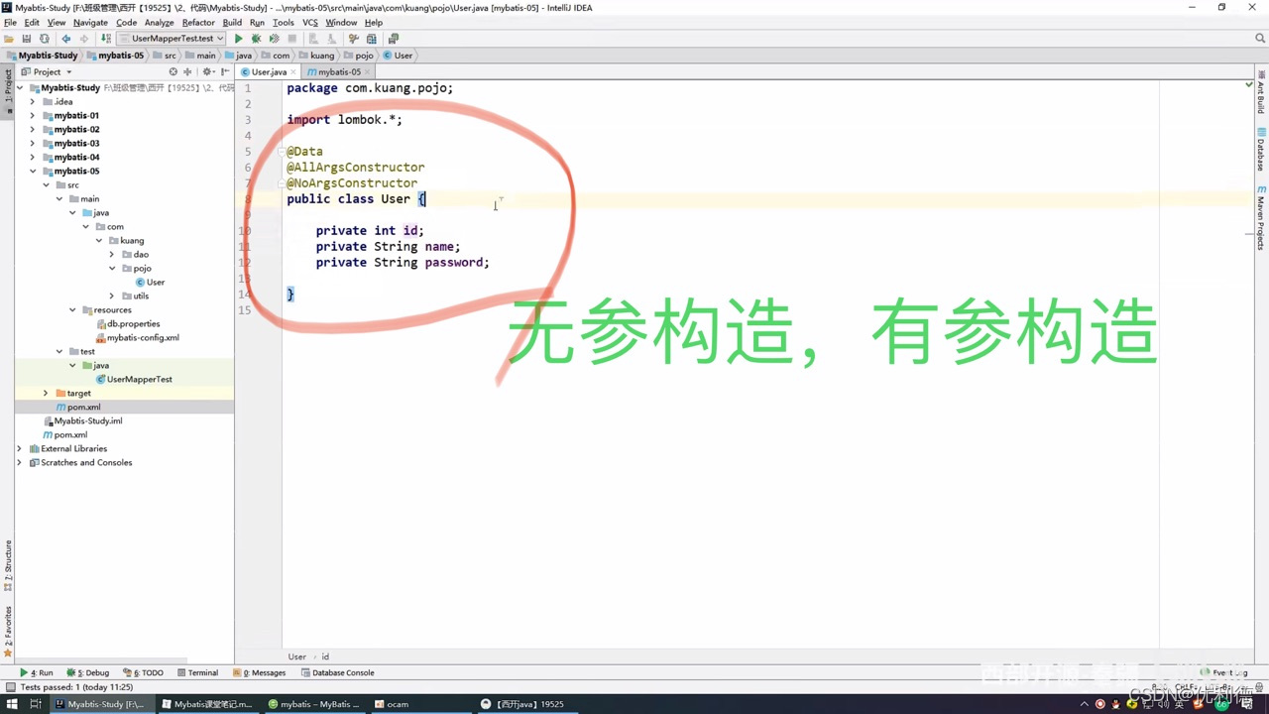This screenshot has width=1269, height=714.
Task: Open the Favorites side panel tab
Action: [x=8, y=631]
